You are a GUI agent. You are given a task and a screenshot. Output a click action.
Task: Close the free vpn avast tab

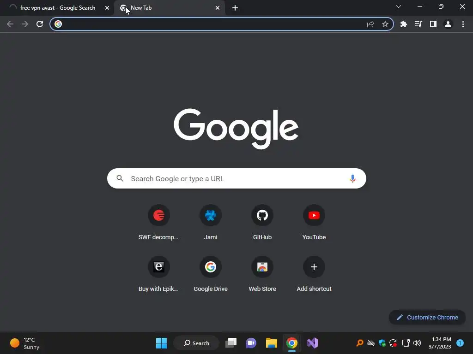pyautogui.click(x=107, y=8)
